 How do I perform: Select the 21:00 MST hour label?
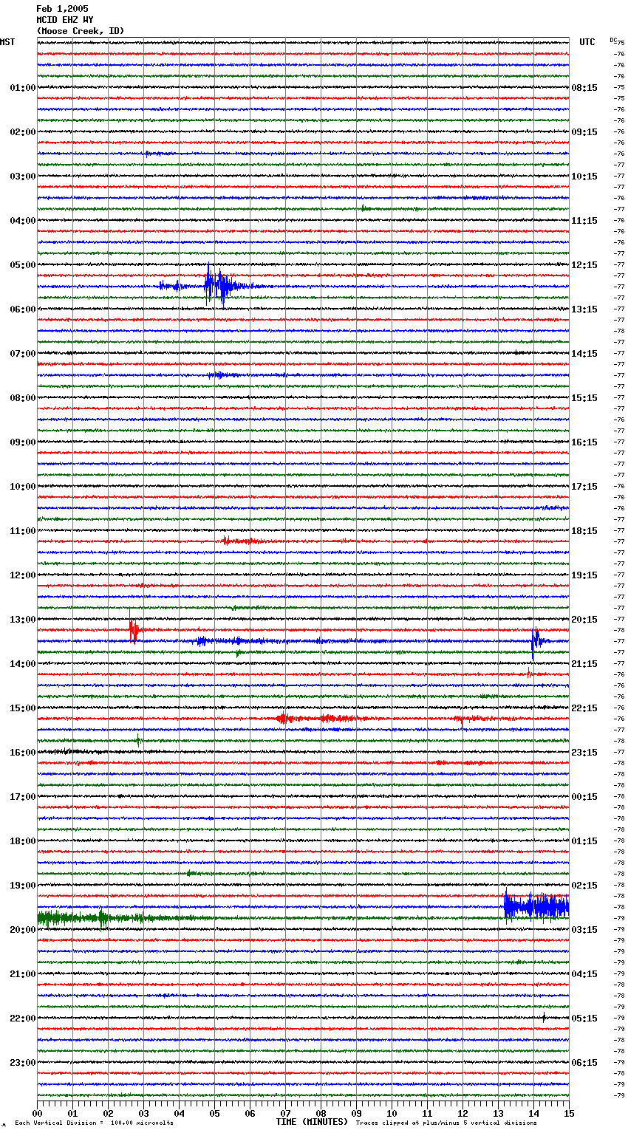click(x=23, y=974)
